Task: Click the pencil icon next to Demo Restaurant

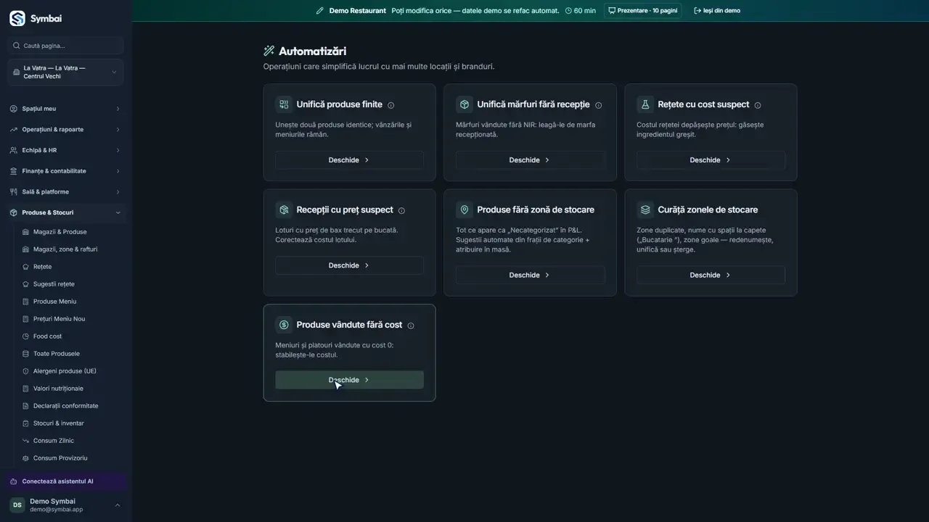Action: [x=320, y=11]
